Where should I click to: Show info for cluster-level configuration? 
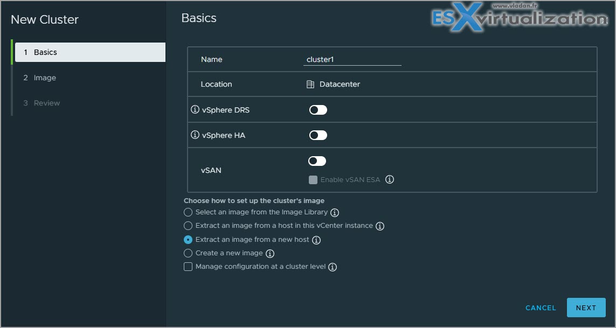click(333, 267)
